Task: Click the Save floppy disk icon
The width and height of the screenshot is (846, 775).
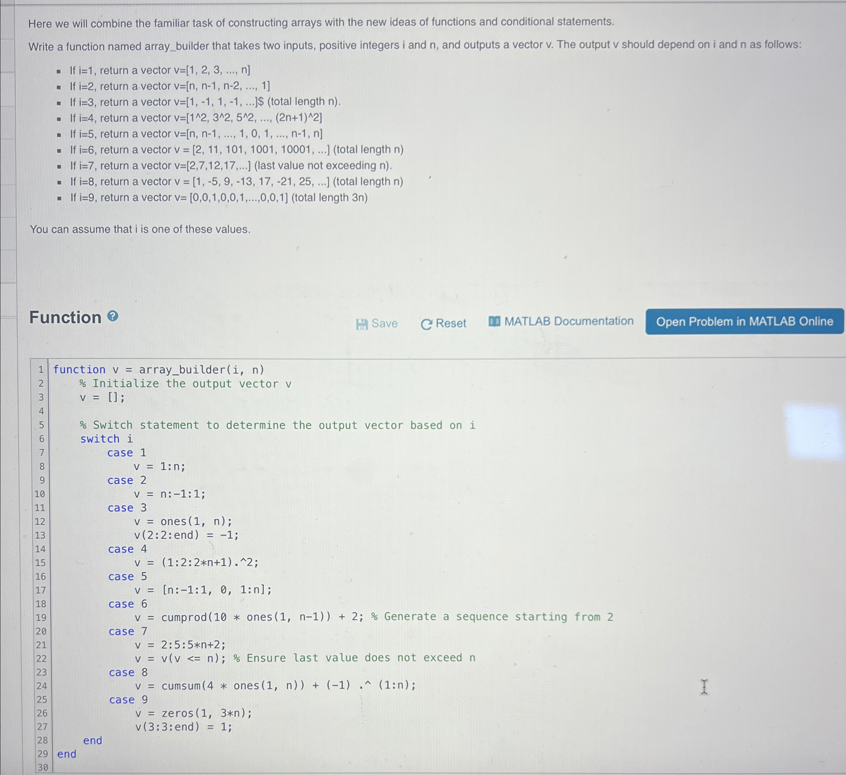Action: tap(362, 324)
